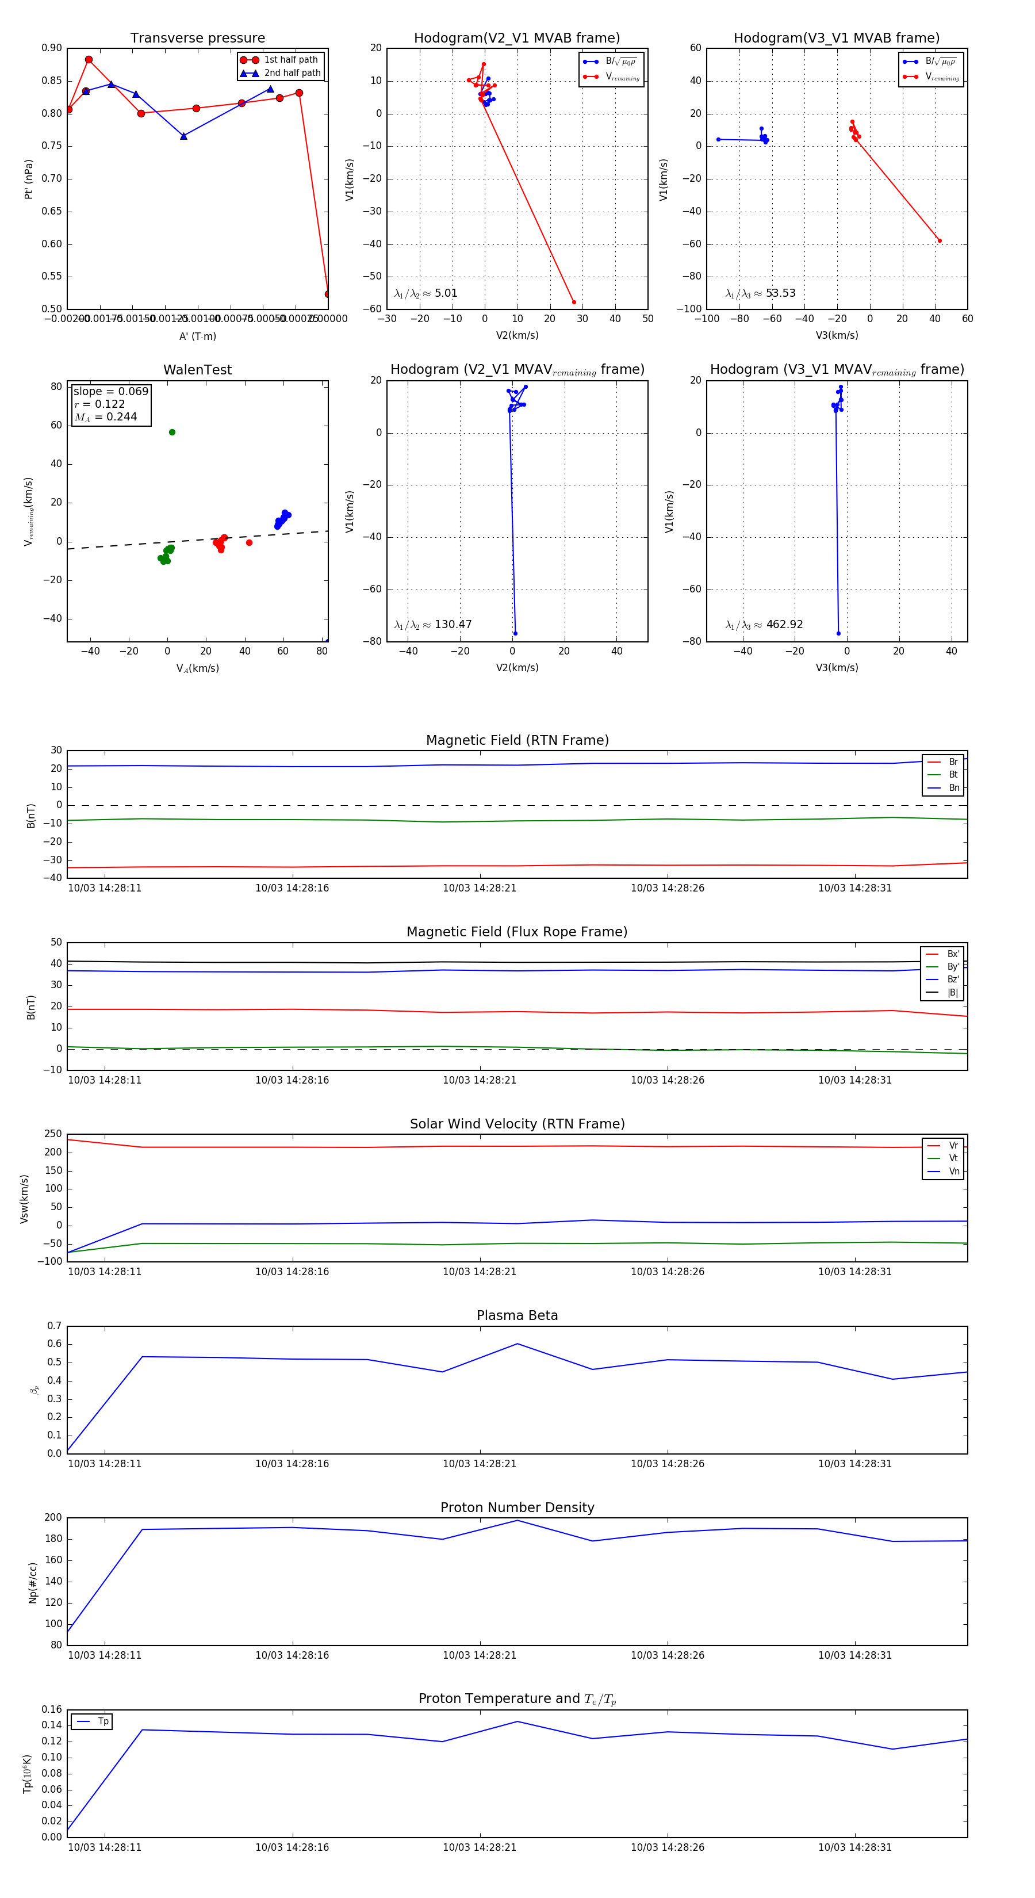Click the λ1/λ3 ≈ 53.53 annotation
Image resolution: width=1035 pixels, height=1898 pixels.
tap(760, 293)
